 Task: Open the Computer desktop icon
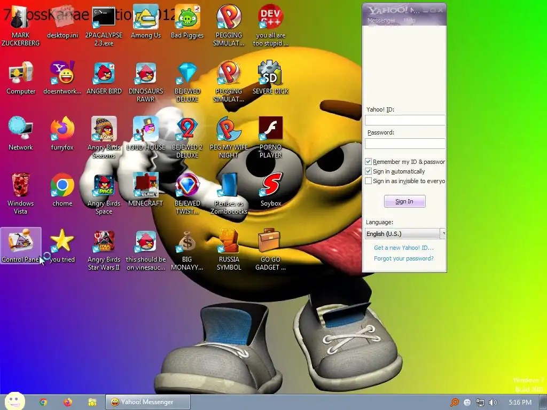click(21, 78)
